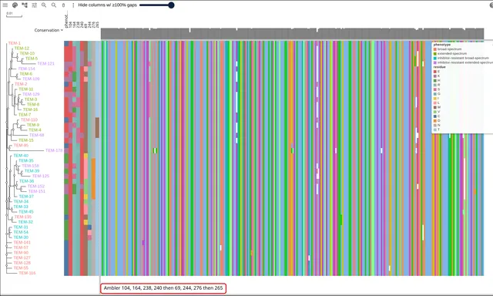Screen dimensions: 493x296
Task: Click the second magnifier zoom icon
Action: point(54,5)
